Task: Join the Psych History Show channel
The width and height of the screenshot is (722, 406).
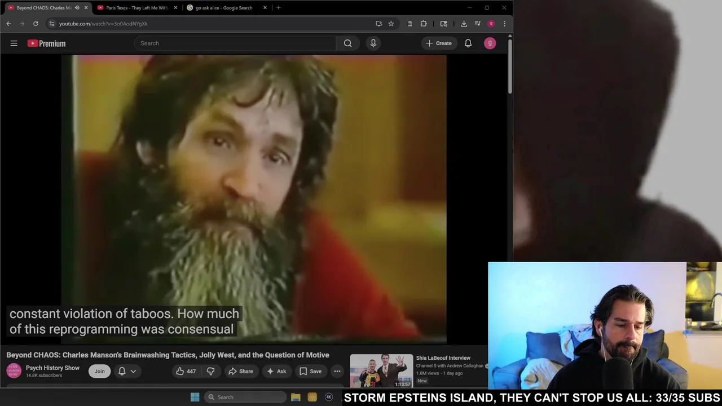Action: (x=99, y=371)
